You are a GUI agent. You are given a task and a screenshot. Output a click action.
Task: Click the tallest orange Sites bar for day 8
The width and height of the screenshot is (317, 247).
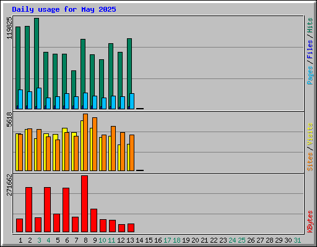point(85,142)
